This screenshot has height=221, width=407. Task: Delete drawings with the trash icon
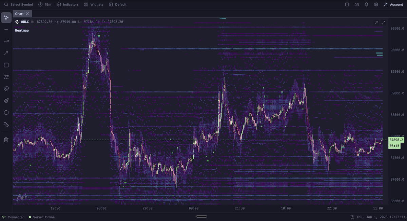6,140
